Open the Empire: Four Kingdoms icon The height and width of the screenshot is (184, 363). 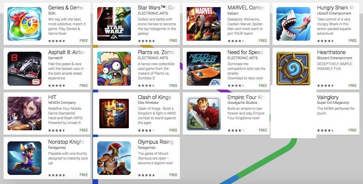(x=204, y=113)
